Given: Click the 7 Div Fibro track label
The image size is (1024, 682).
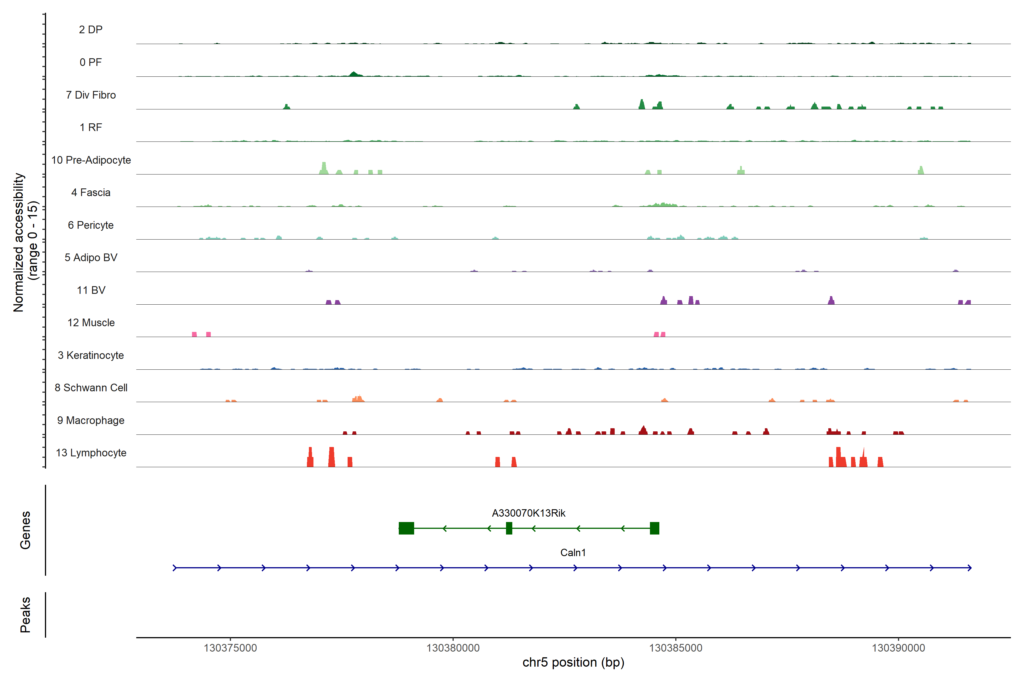Looking at the screenshot, I should [x=90, y=95].
